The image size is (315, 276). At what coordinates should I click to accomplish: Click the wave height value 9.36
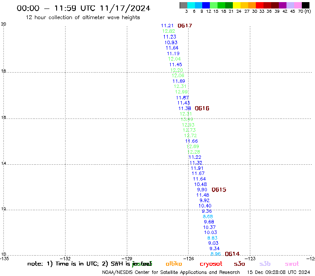click(x=207, y=211)
